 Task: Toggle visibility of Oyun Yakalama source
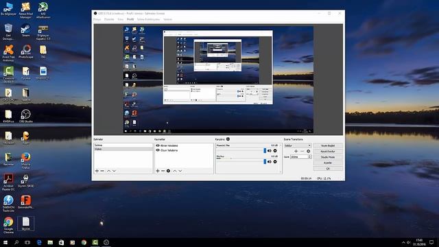tap(158, 150)
